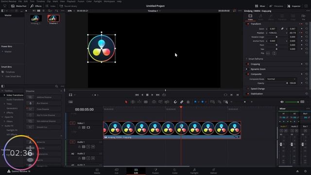311x175 pixels.
Task: Toggle the Dynamic Zoom enable switch
Action: (x=247, y=69)
